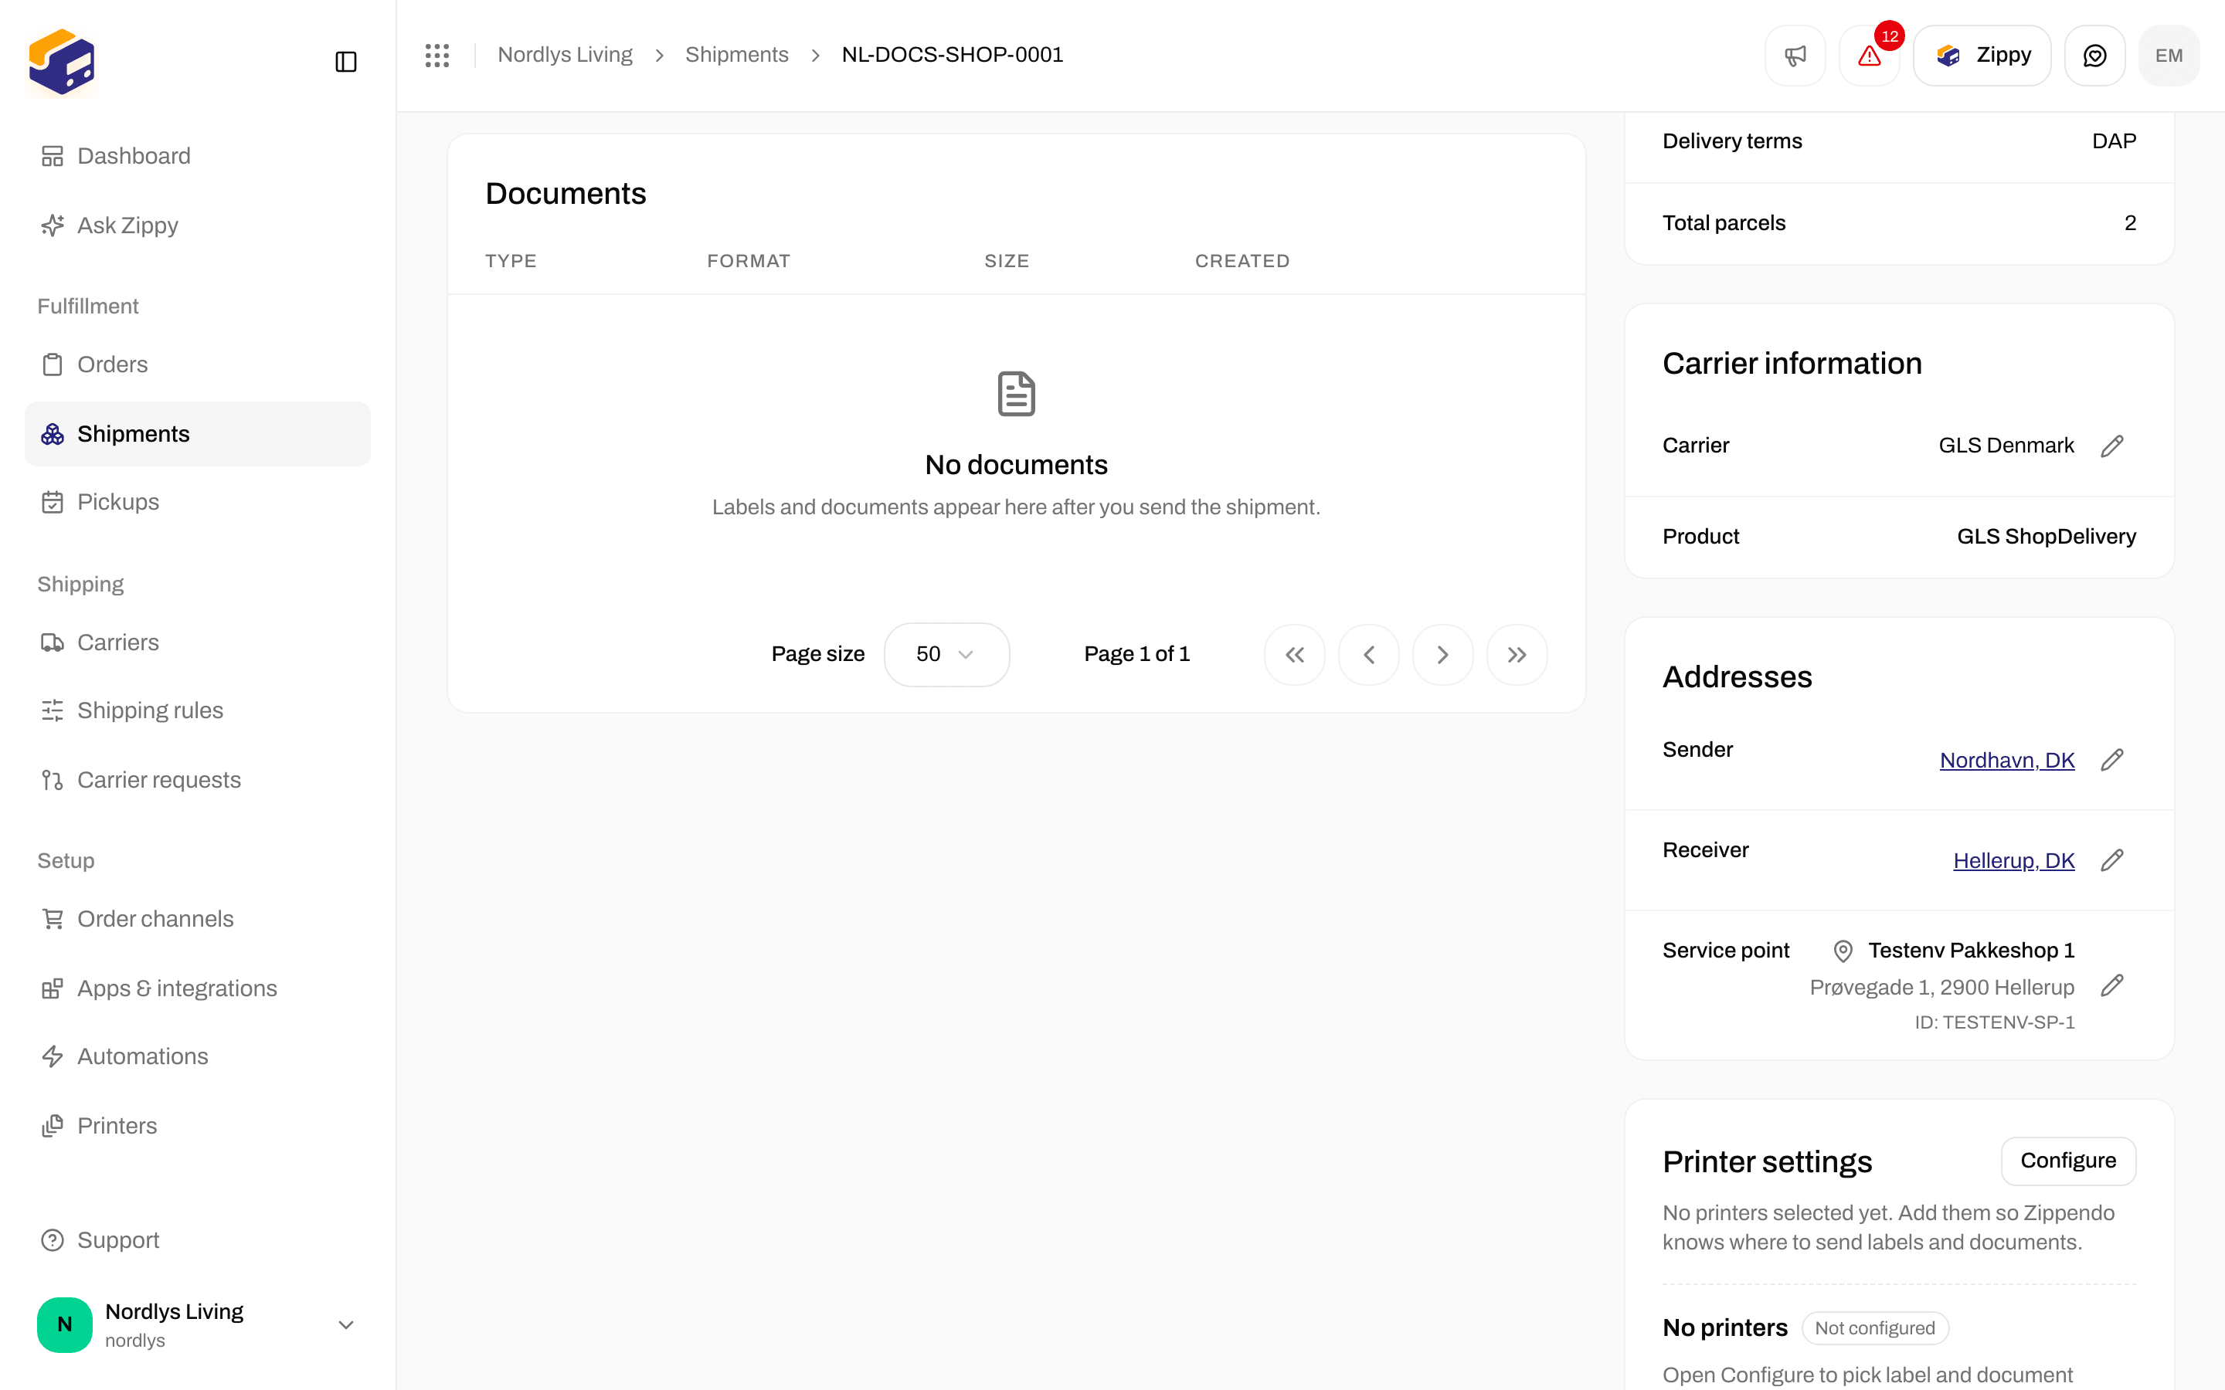Go to previous documents page
The image size is (2225, 1390).
[x=1369, y=655]
